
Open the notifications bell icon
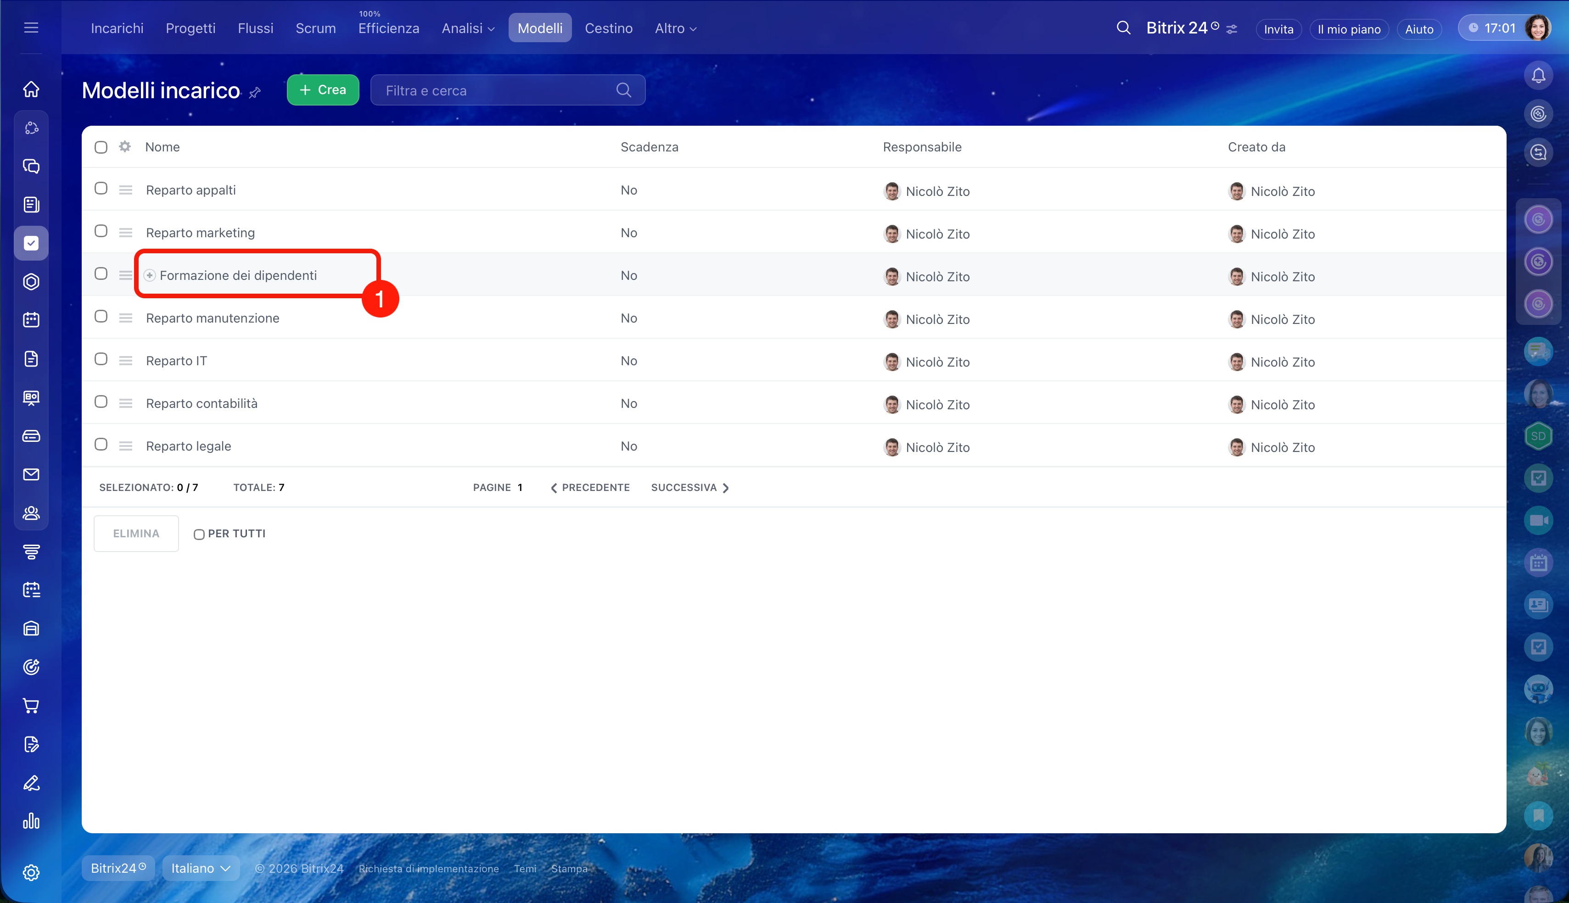click(1538, 76)
